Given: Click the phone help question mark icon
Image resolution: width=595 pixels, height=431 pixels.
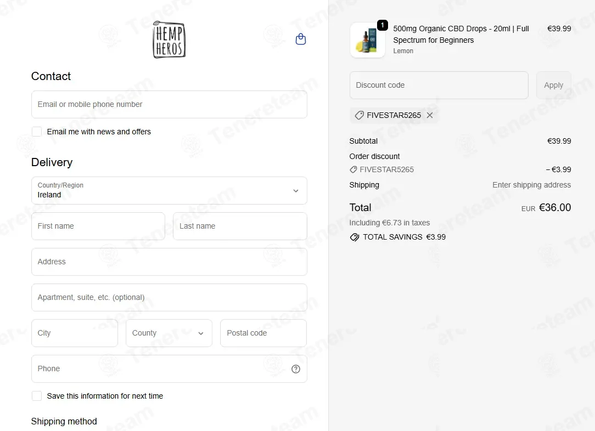Looking at the screenshot, I should (296, 369).
